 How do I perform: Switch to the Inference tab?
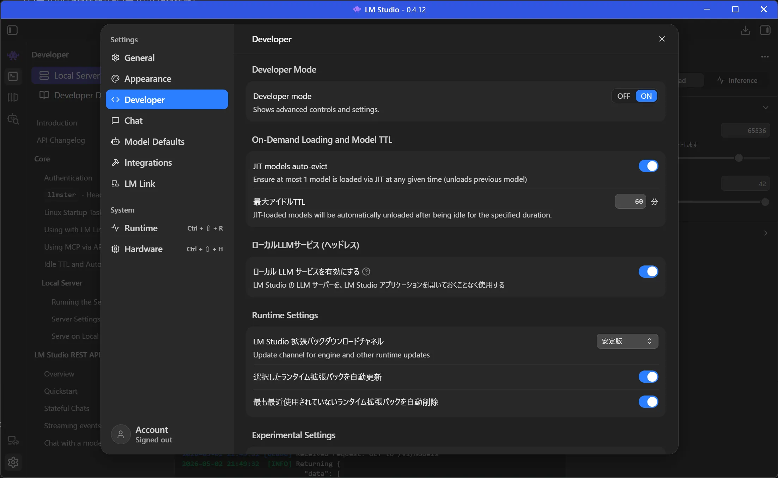click(737, 80)
